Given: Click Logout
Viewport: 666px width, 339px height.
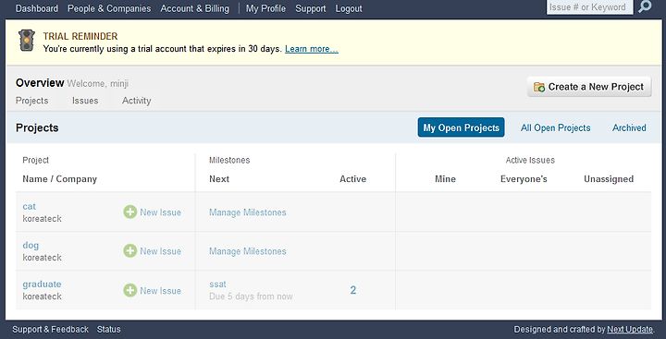Looking at the screenshot, I should point(349,8).
